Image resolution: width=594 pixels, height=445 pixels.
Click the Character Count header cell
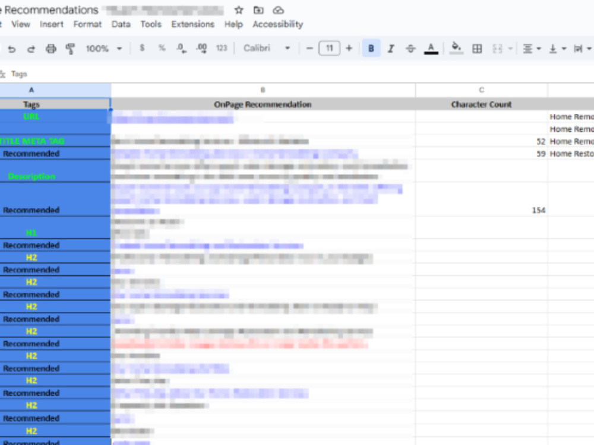pyautogui.click(x=482, y=104)
